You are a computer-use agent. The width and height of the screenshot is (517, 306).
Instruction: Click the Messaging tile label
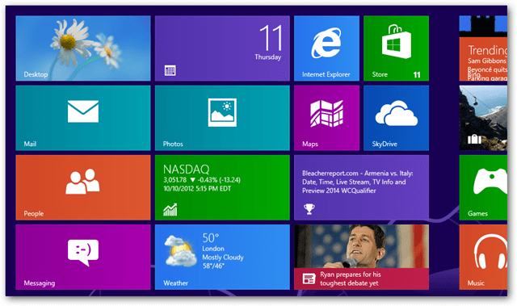click(40, 283)
